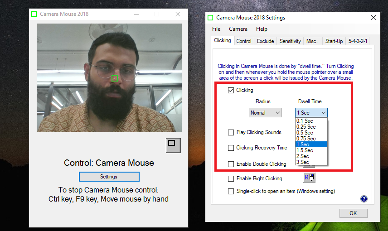Click the green square icon in Settings title bar
The image size is (388, 231).
(210, 18)
